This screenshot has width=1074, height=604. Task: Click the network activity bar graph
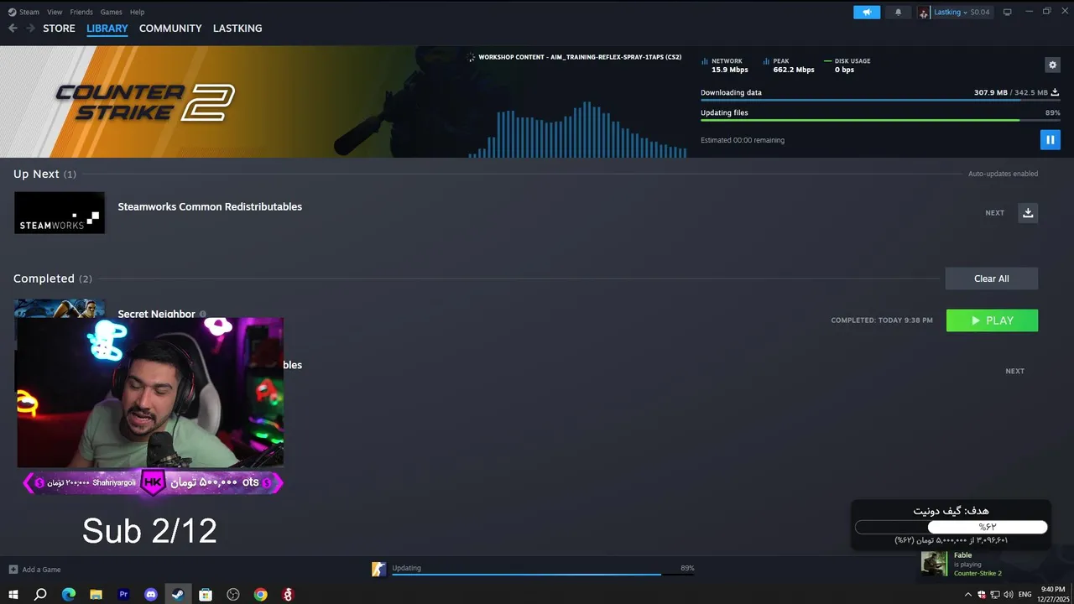click(x=577, y=129)
